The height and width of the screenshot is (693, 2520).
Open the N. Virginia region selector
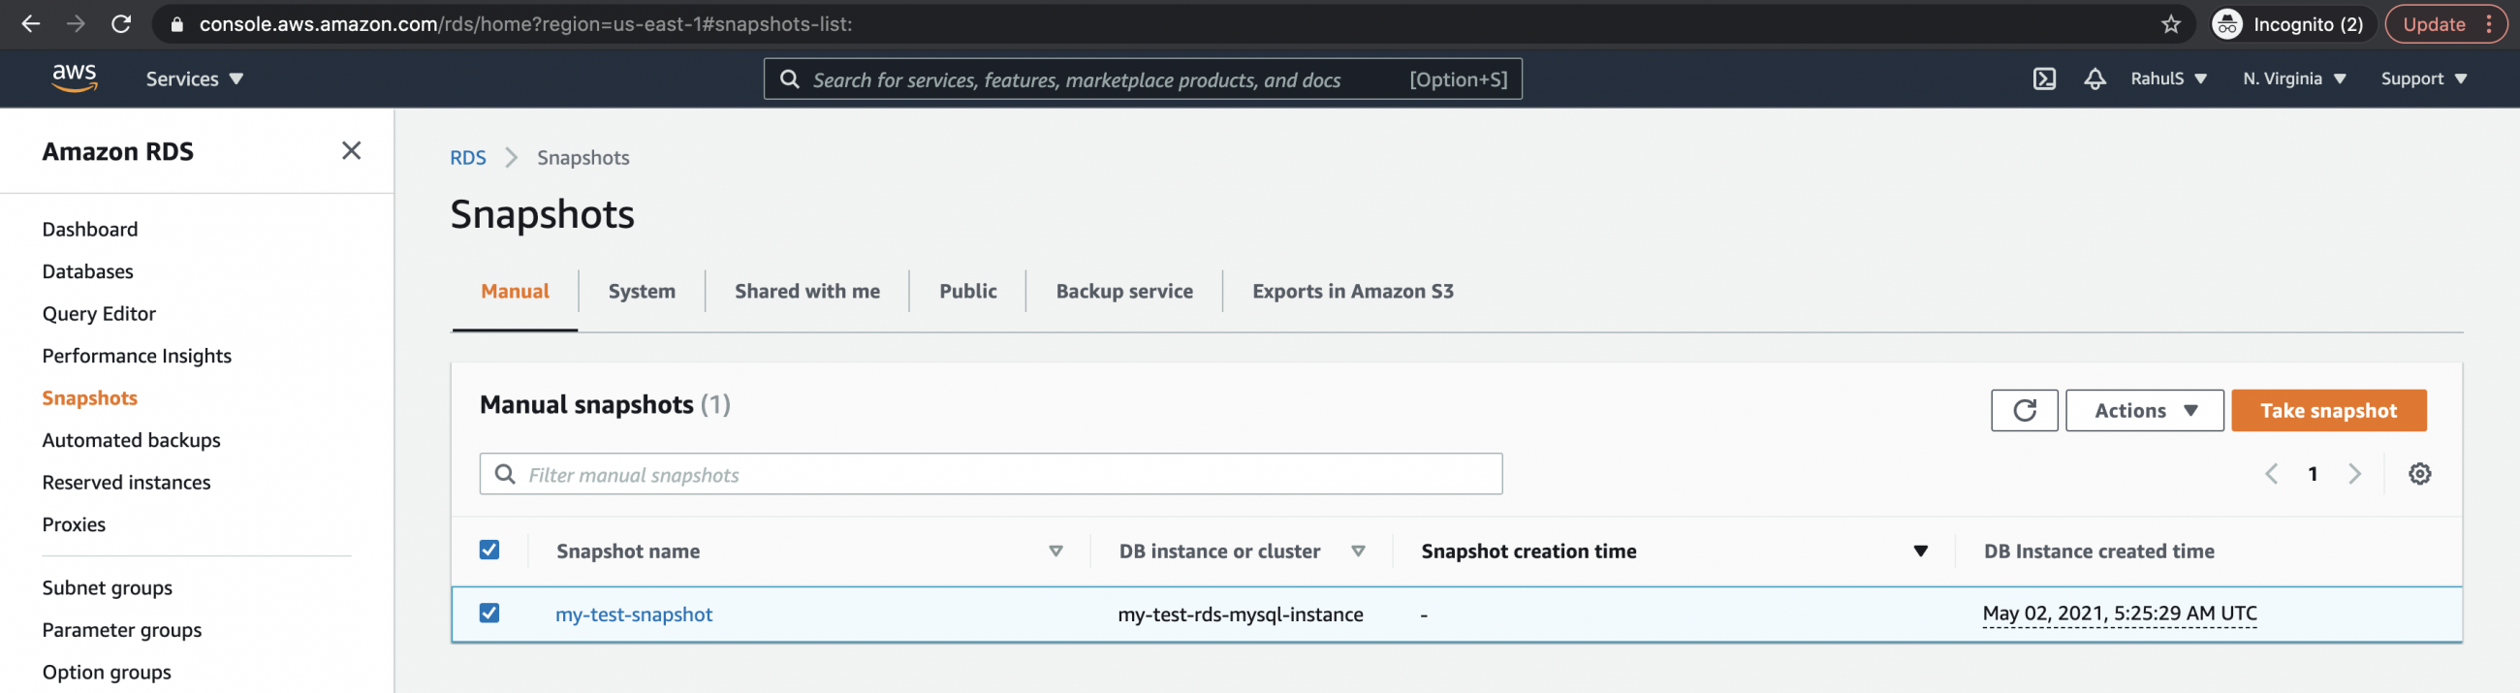[2294, 79]
